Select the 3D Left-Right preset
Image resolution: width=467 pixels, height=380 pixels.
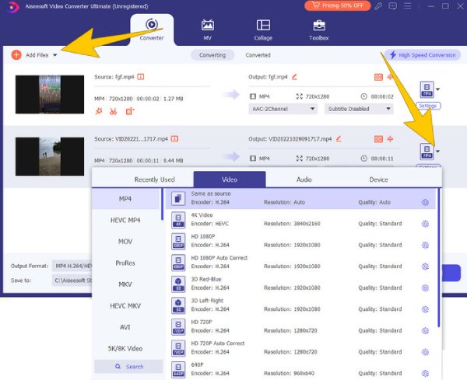pyautogui.click(x=300, y=305)
